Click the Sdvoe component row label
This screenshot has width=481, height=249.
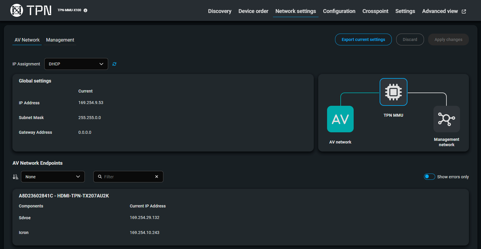25,218
